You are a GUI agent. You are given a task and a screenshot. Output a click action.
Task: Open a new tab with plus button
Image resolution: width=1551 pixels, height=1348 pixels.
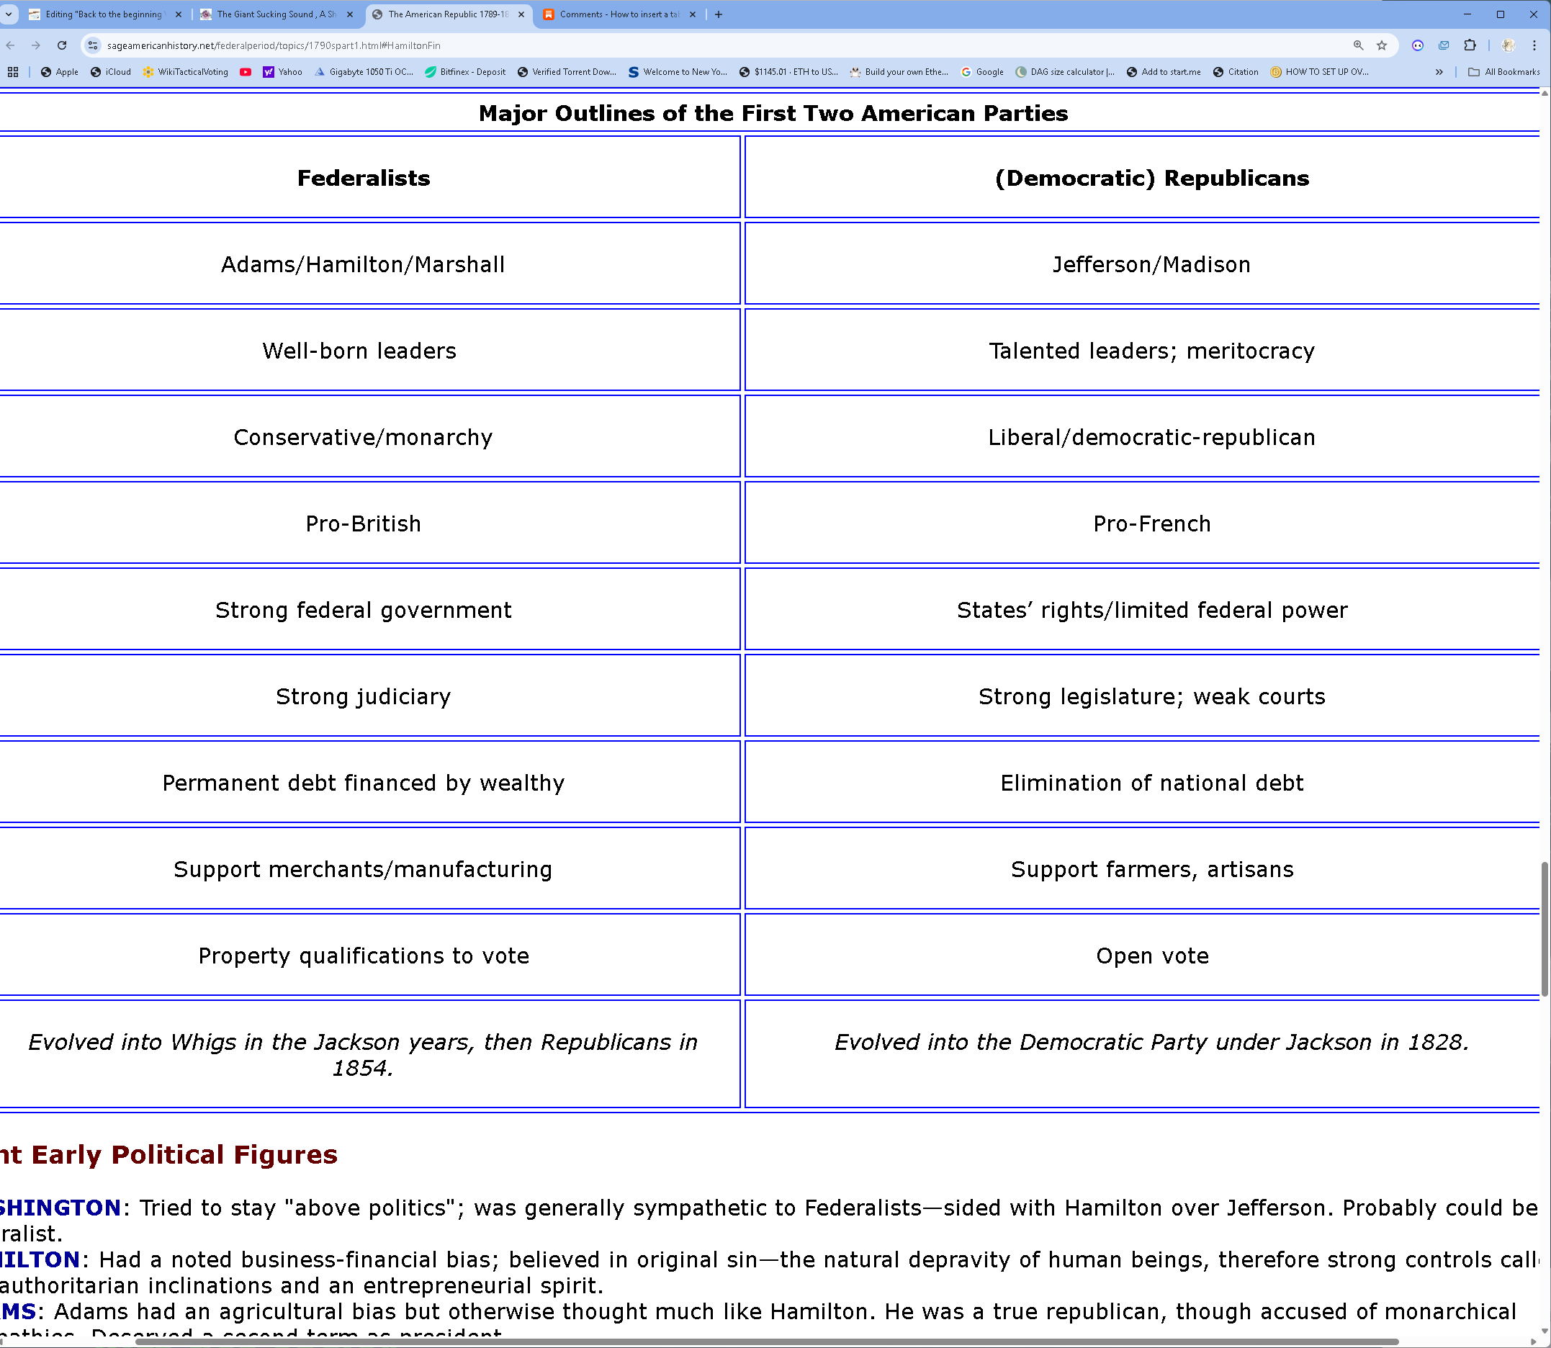(719, 14)
